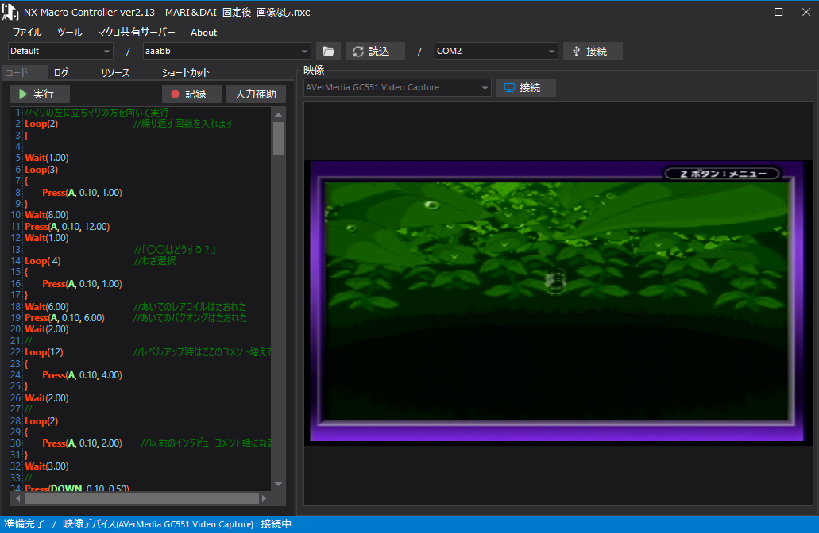Click Wait(8.00) on line 10
Screen dimensions: 819x533
coord(47,215)
